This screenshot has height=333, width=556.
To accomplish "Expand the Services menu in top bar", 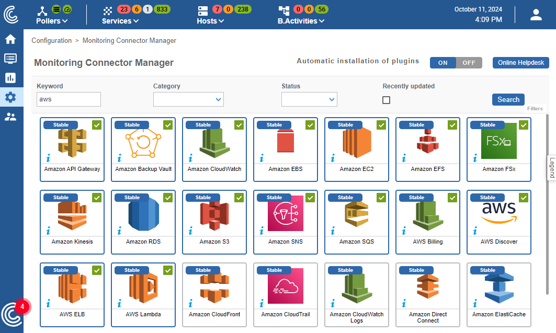I will coord(120,21).
